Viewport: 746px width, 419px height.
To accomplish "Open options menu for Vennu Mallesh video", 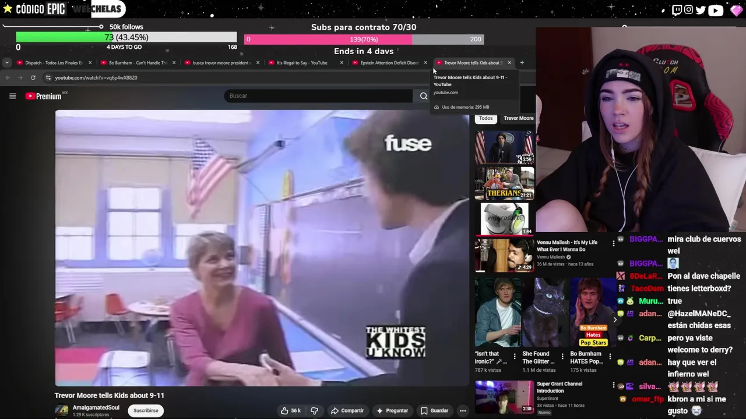I will (x=613, y=243).
